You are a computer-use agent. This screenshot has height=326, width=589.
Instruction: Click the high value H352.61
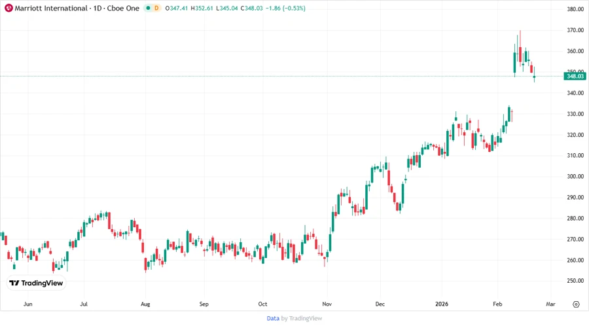[202, 8]
